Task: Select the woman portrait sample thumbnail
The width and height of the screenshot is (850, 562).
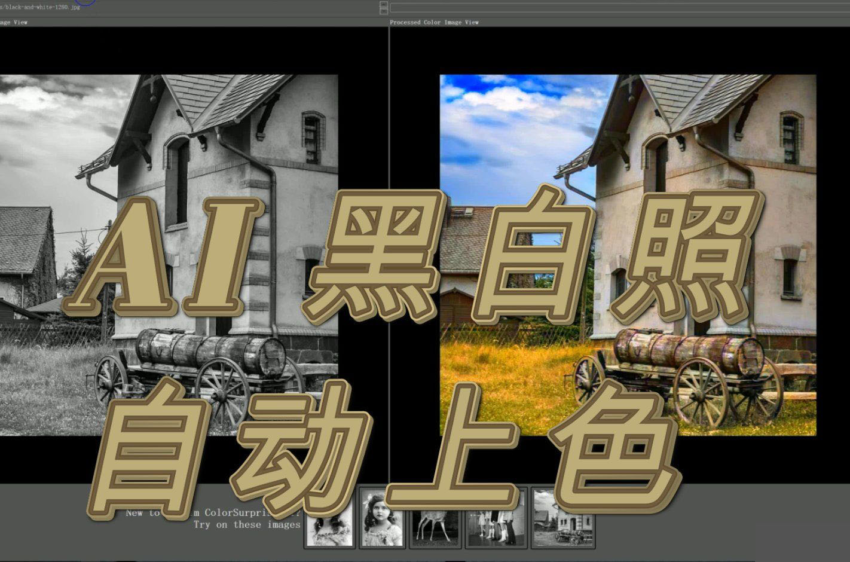Action: tap(328, 529)
